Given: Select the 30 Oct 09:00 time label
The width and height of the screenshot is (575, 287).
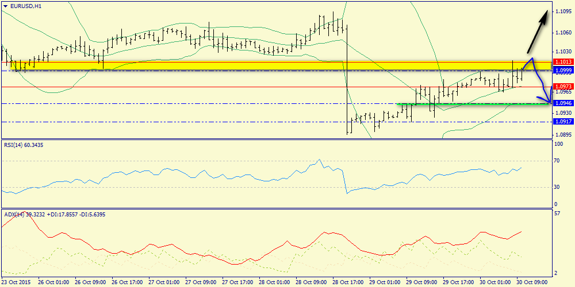Looking at the screenshot, I should tap(532, 282).
